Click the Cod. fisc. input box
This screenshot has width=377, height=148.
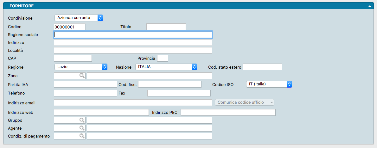click(169, 84)
